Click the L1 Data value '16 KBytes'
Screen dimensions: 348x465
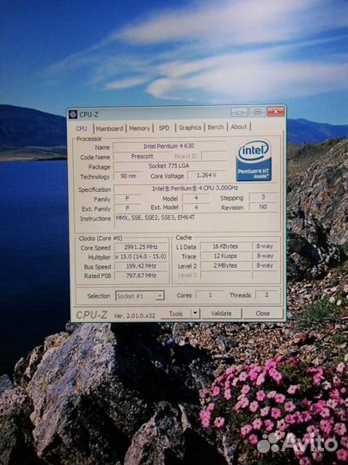[225, 246]
